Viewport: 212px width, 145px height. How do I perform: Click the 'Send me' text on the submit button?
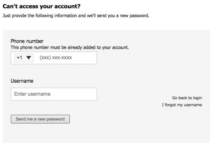tap(24, 119)
